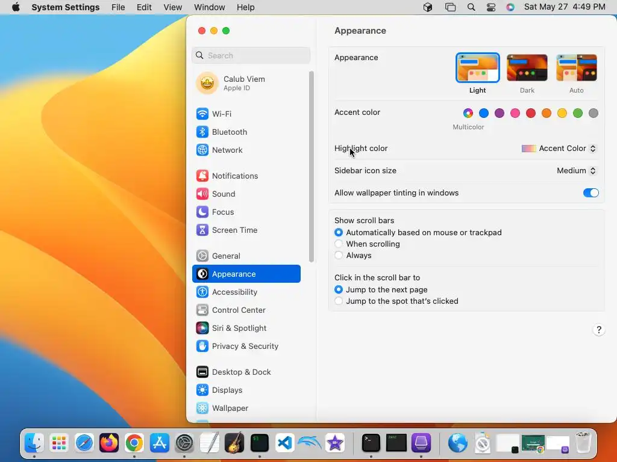Screen dimensions: 617x462
Task: Choose Always show scroll bars
Action: 339,255
